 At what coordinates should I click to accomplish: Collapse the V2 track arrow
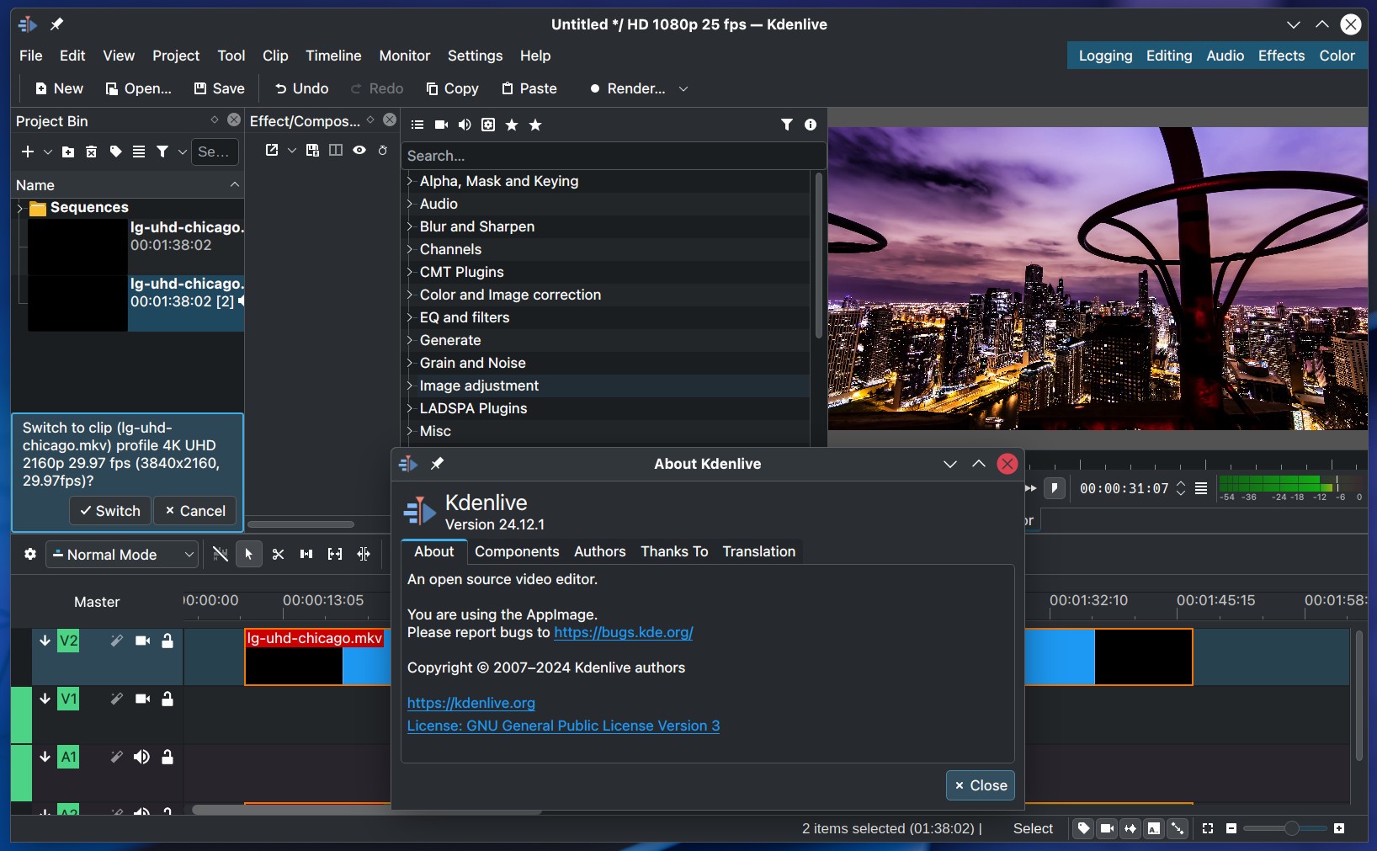[45, 641]
